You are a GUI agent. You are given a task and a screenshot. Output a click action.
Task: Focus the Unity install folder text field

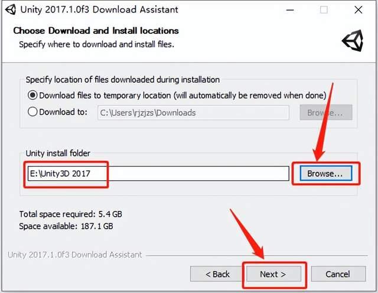tap(158, 174)
